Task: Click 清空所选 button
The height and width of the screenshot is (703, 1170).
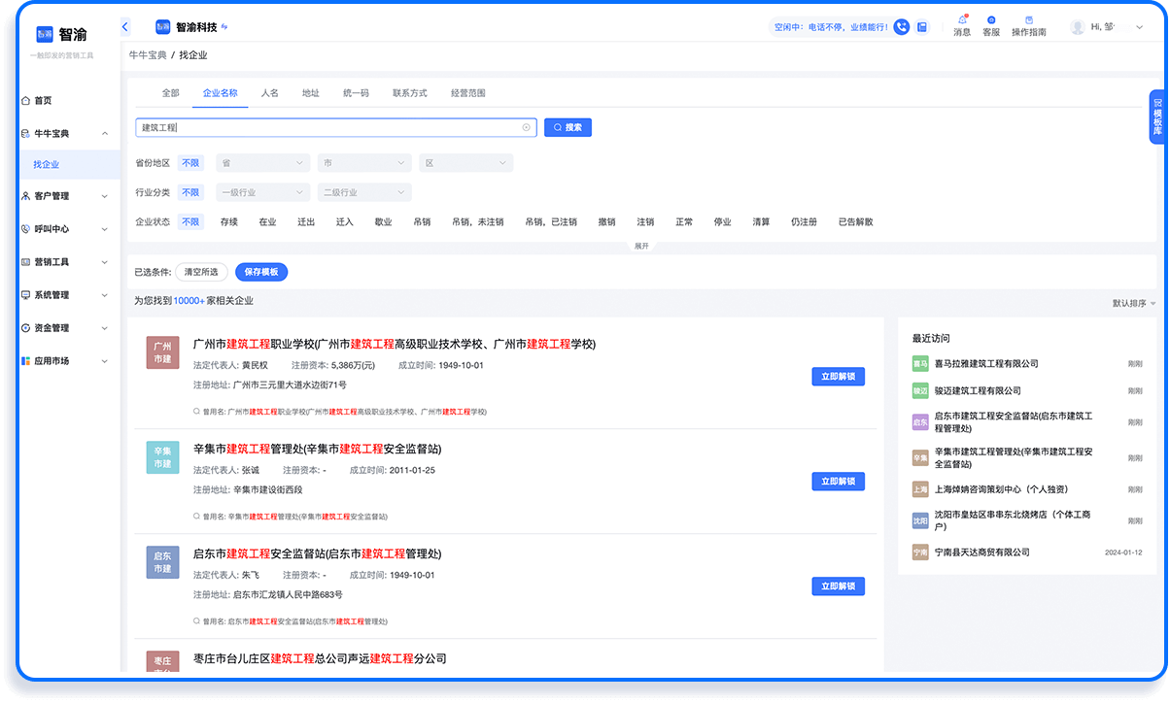Action: click(x=202, y=272)
